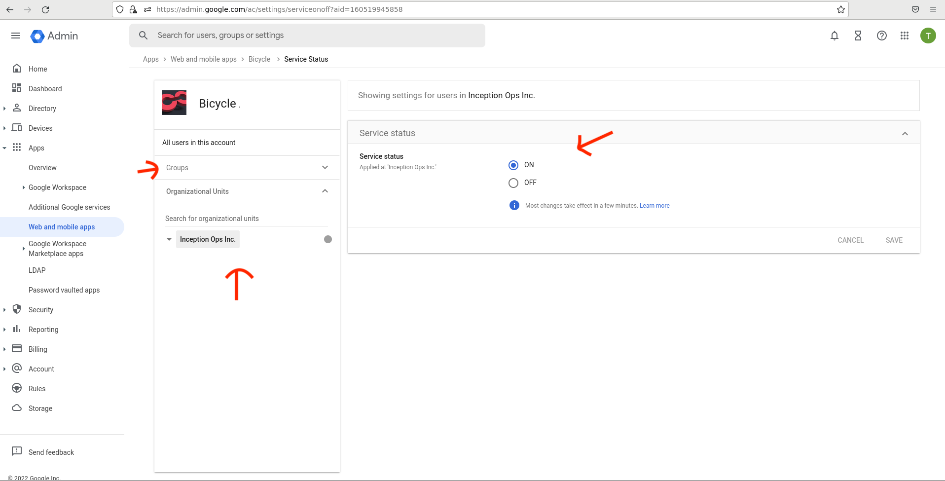The image size is (945, 481).
Task: Click the Dashboard icon in sidebar
Action: pos(17,88)
